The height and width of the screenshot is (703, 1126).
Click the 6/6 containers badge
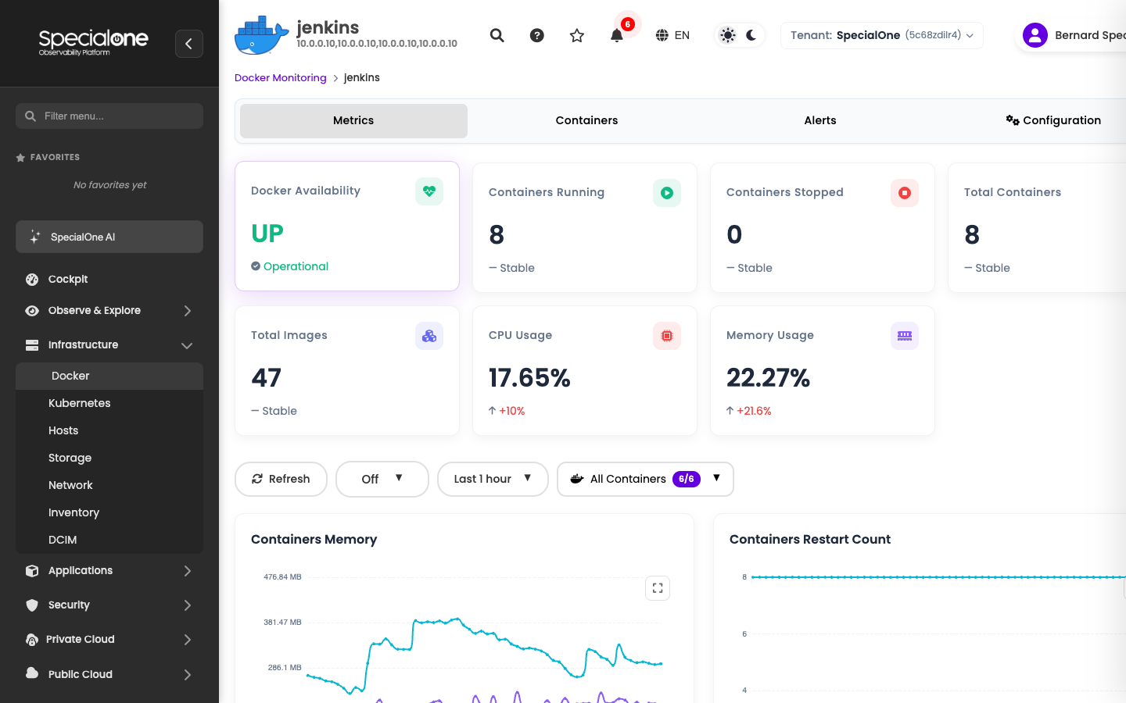(687, 479)
